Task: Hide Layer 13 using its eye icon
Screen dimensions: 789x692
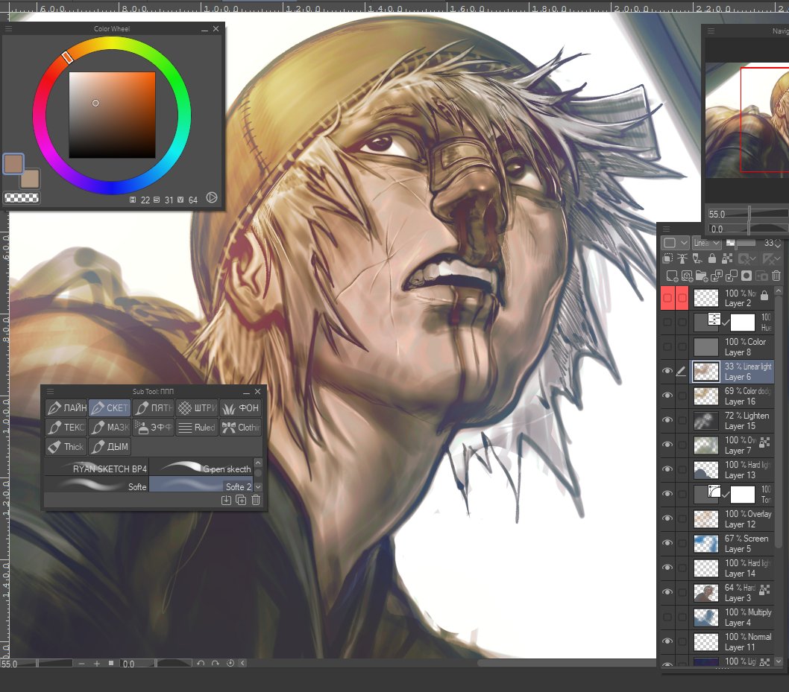Action: tap(667, 469)
